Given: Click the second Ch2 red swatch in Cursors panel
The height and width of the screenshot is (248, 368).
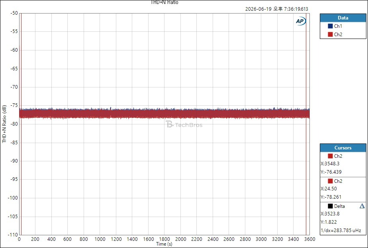Looking at the screenshot, I should (330, 181).
